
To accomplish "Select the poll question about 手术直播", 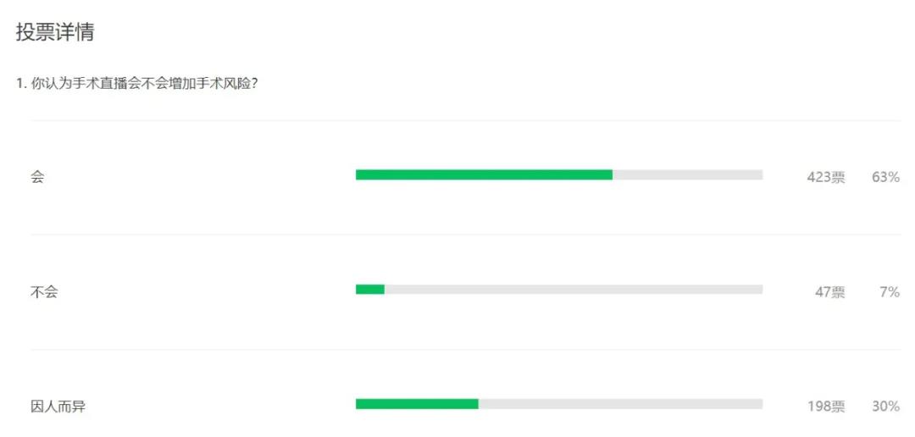I will 138,84.
